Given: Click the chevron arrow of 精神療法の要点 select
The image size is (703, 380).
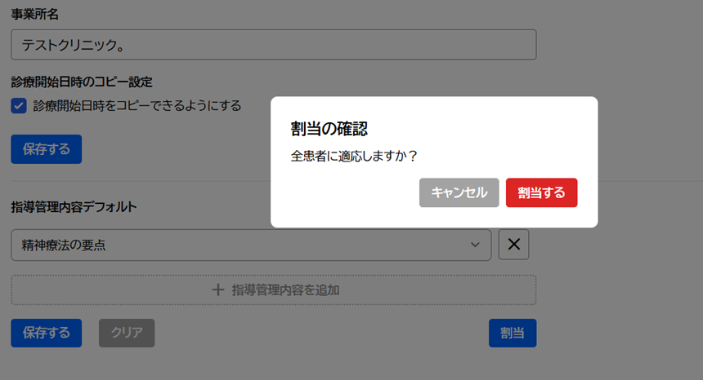Looking at the screenshot, I should tap(475, 245).
